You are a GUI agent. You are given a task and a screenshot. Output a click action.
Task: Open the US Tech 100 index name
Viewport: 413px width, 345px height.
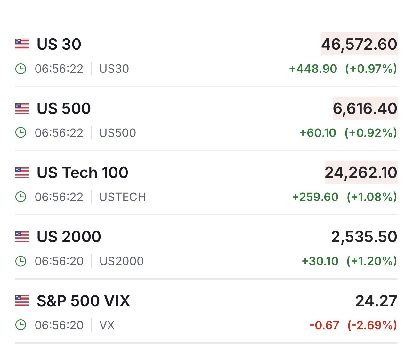coord(82,172)
